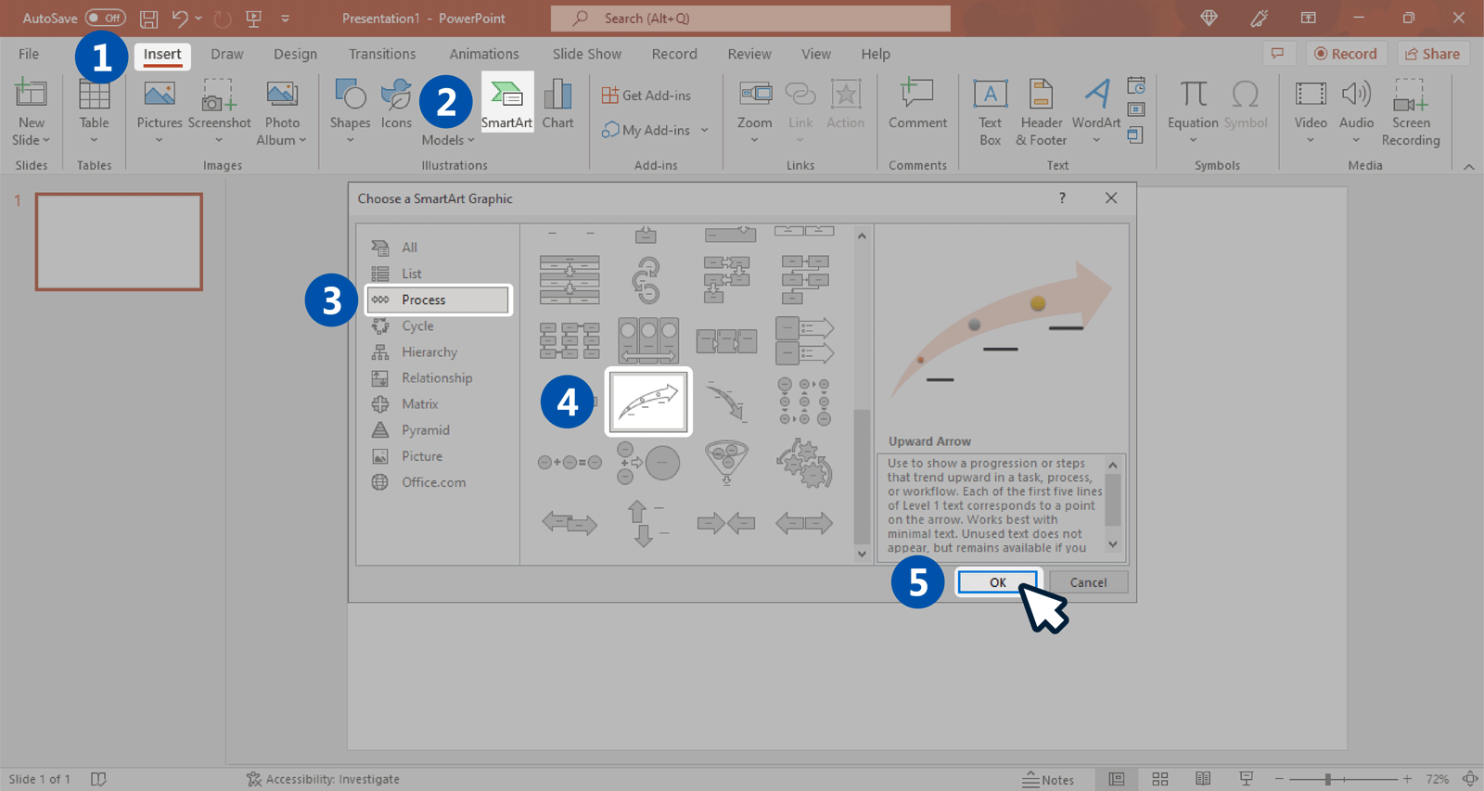Insert a Comment
The height and width of the screenshot is (791, 1484).
(x=917, y=104)
